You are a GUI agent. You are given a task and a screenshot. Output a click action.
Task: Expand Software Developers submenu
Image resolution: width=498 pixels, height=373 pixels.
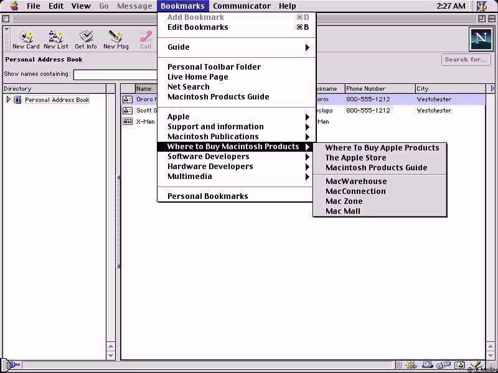point(307,157)
